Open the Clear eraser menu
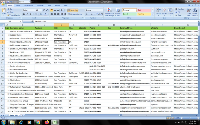Screen dimensions: 200x125 [179, 15]
